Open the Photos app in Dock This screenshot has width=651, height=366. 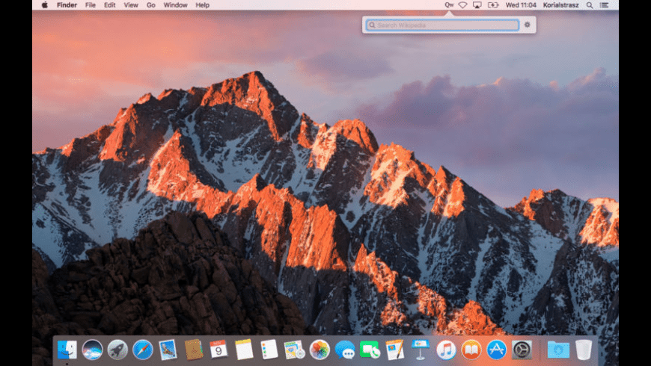coord(320,349)
